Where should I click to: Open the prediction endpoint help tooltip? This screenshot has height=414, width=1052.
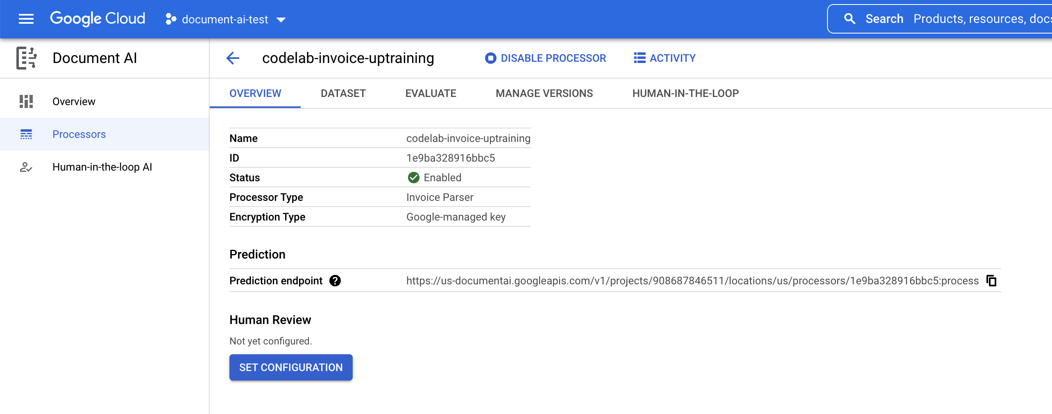tap(335, 281)
